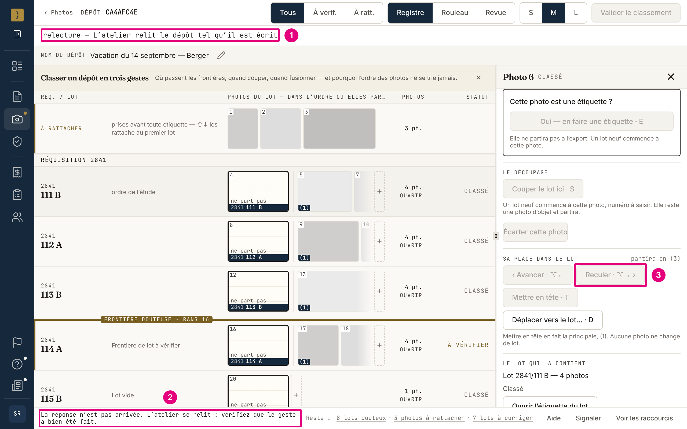687x429 pixels.
Task: Click 'Voir les raccourcis'
Action: pyautogui.click(x=644, y=418)
